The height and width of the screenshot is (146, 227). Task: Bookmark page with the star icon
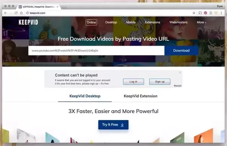[x=194, y=13]
